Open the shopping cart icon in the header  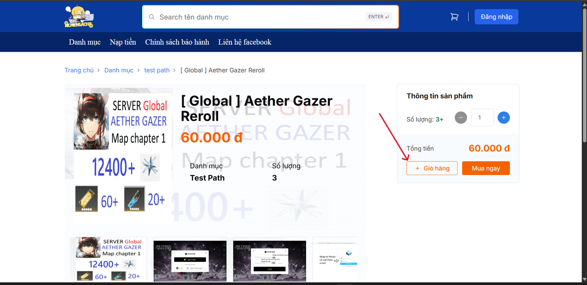click(454, 17)
